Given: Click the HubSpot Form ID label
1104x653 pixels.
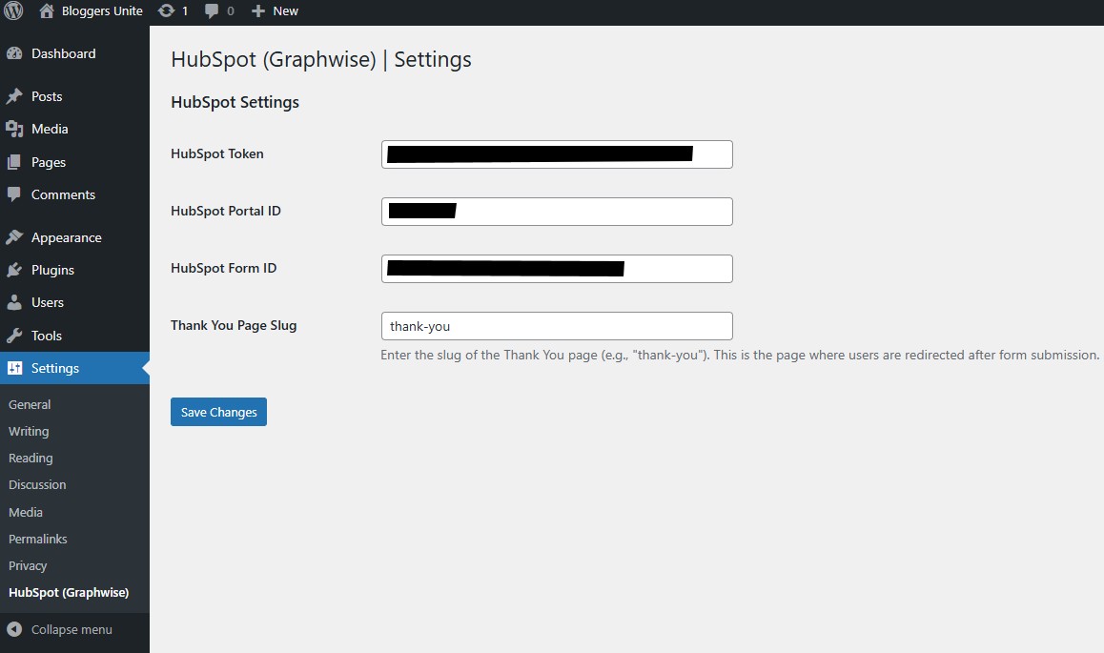Looking at the screenshot, I should pyautogui.click(x=223, y=268).
